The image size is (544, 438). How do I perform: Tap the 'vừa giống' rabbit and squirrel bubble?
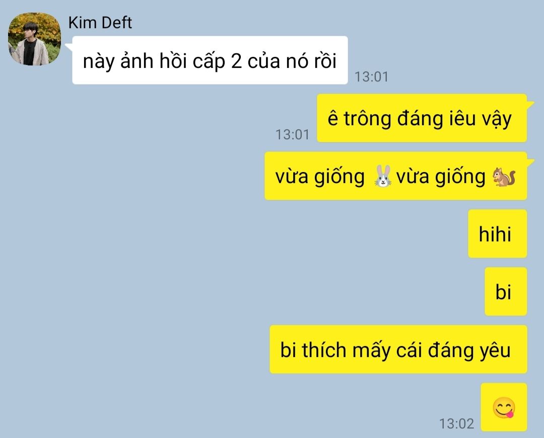[x=396, y=176]
